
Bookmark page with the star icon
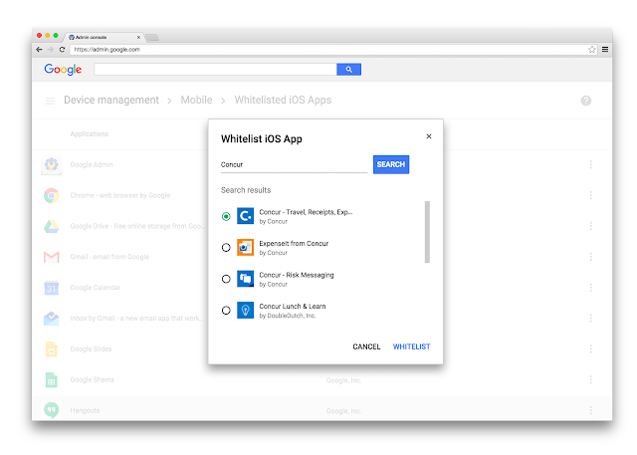pyautogui.click(x=592, y=50)
